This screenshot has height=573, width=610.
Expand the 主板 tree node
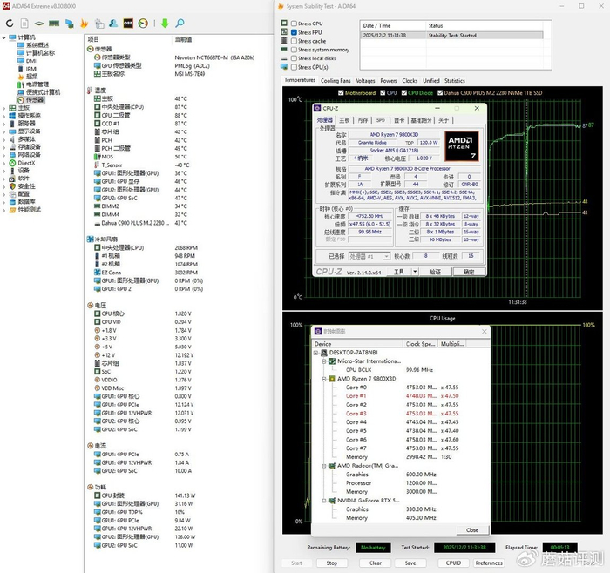(4, 108)
